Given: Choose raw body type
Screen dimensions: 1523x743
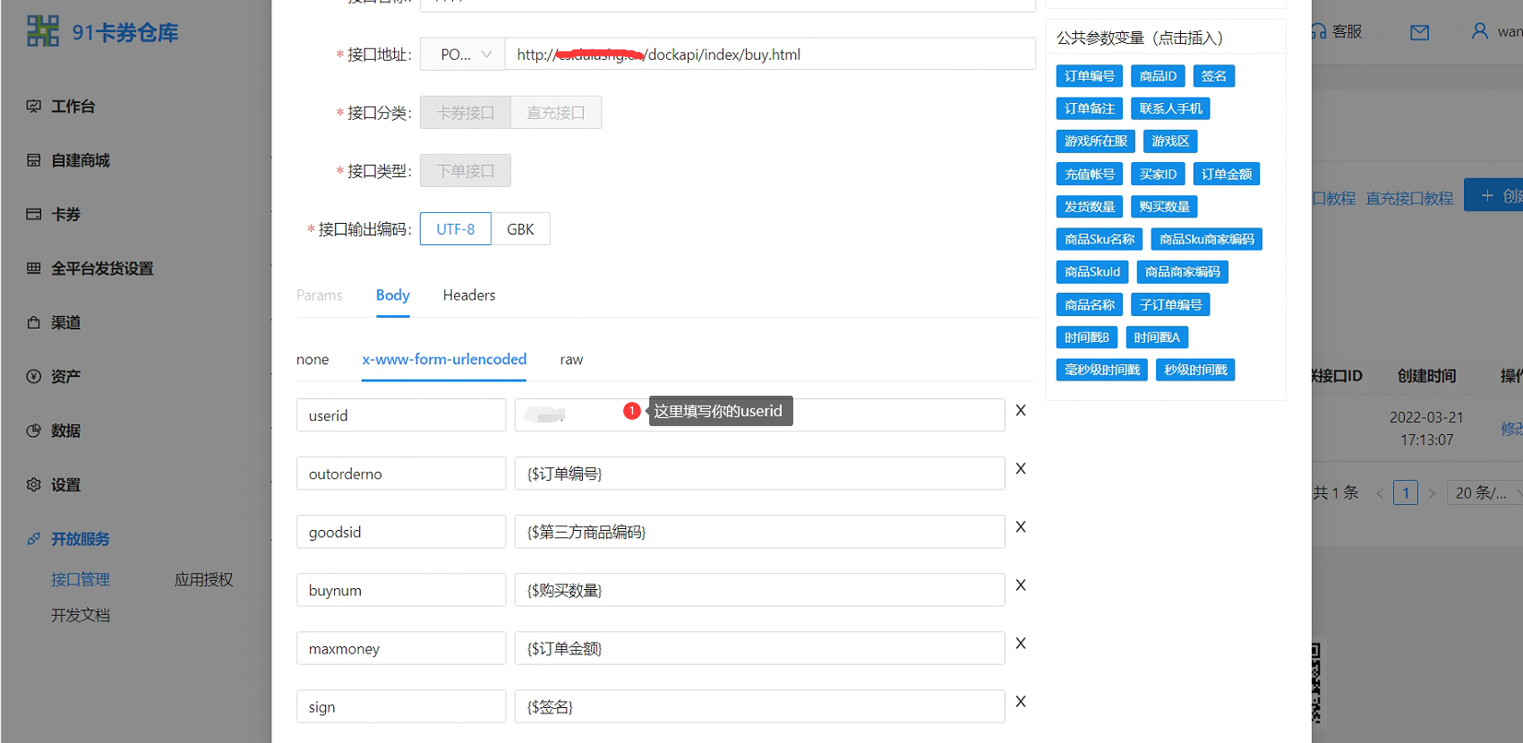Looking at the screenshot, I should (x=571, y=359).
